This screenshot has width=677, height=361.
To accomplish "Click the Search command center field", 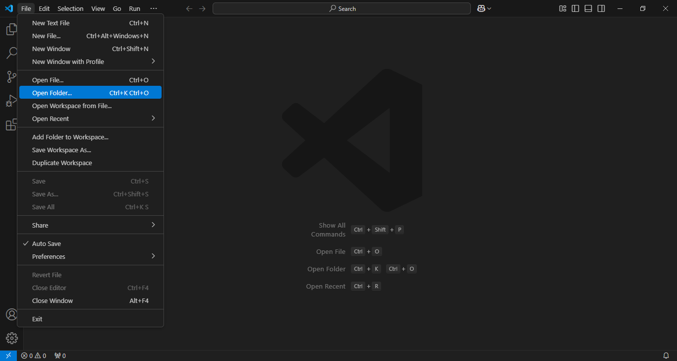I will point(341,8).
